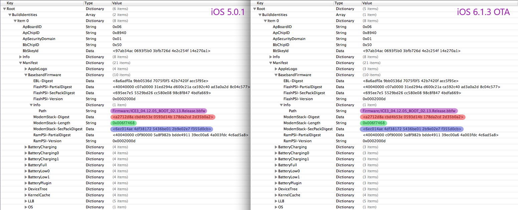Click Value column header in iOS 6.1.3 pane

(x=439, y=3)
